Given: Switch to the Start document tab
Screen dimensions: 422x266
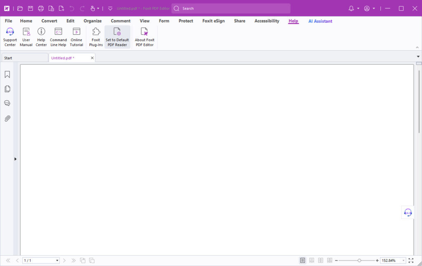Looking at the screenshot, I should click(x=25, y=58).
